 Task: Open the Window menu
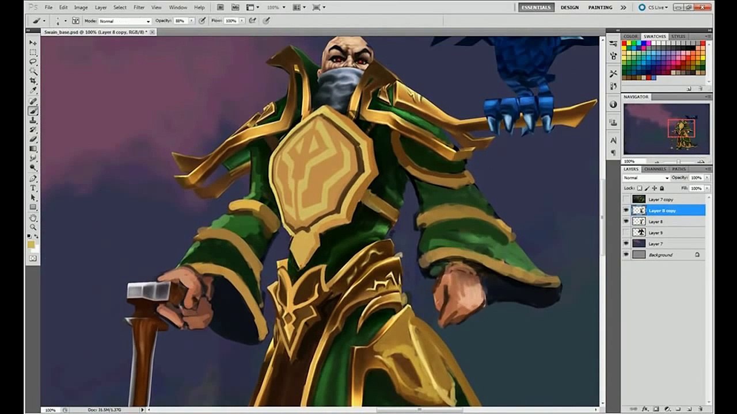pos(178,7)
